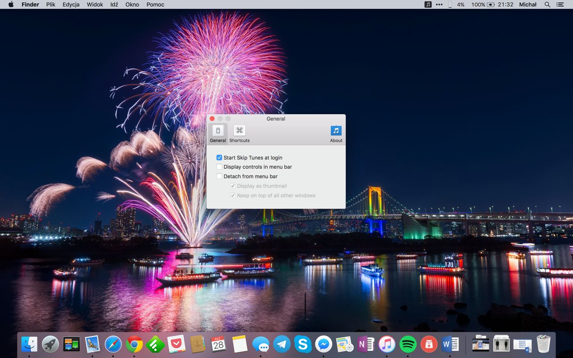Open Launchpad rocket in the Dock
573x358 pixels.
point(50,344)
